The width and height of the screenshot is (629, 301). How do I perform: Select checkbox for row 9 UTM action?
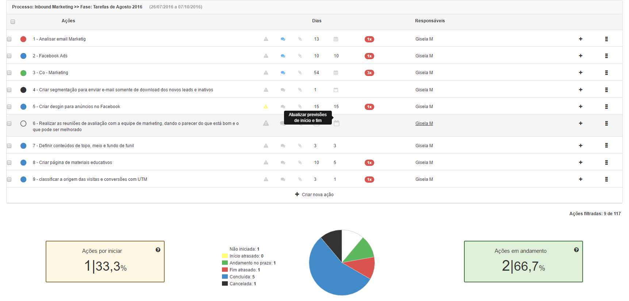(x=9, y=179)
